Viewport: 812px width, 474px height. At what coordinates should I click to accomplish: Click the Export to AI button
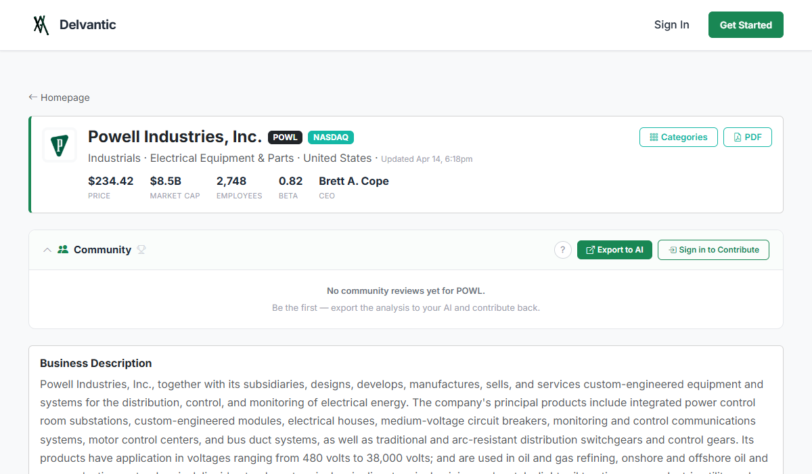[614, 250]
